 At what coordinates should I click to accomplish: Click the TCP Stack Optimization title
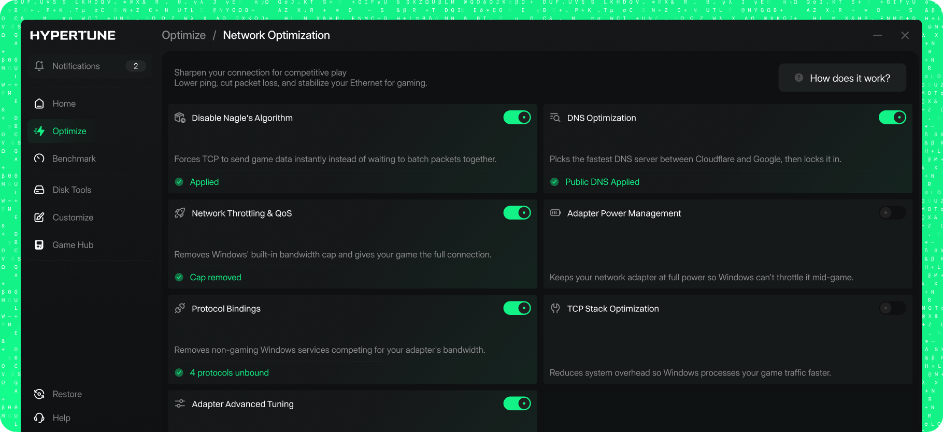point(613,308)
